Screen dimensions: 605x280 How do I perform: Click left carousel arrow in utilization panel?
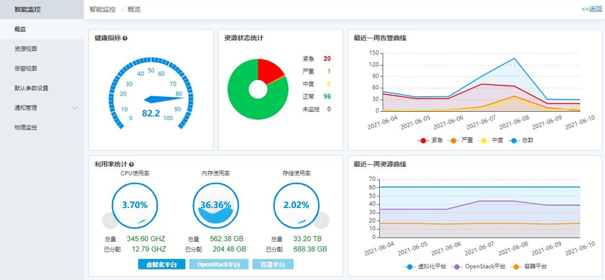pos(110,221)
